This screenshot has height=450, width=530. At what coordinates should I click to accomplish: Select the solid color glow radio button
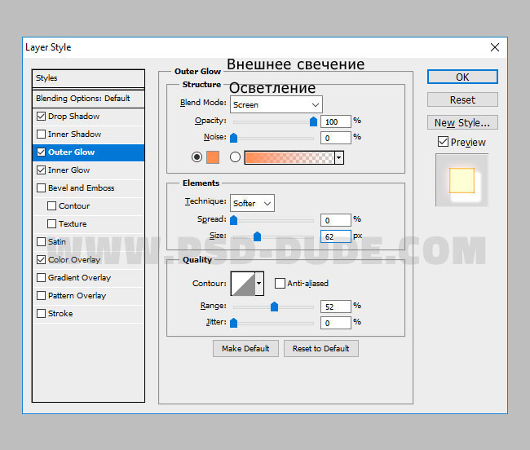pyautogui.click(x=197, y=157)
